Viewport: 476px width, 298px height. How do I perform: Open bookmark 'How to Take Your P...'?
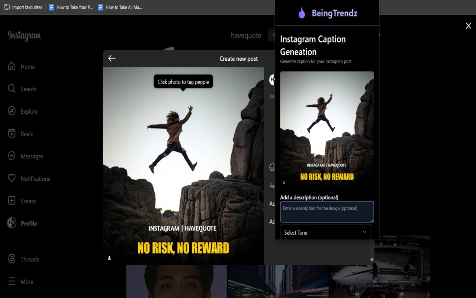pyautogui.click(x=71, y=7)
